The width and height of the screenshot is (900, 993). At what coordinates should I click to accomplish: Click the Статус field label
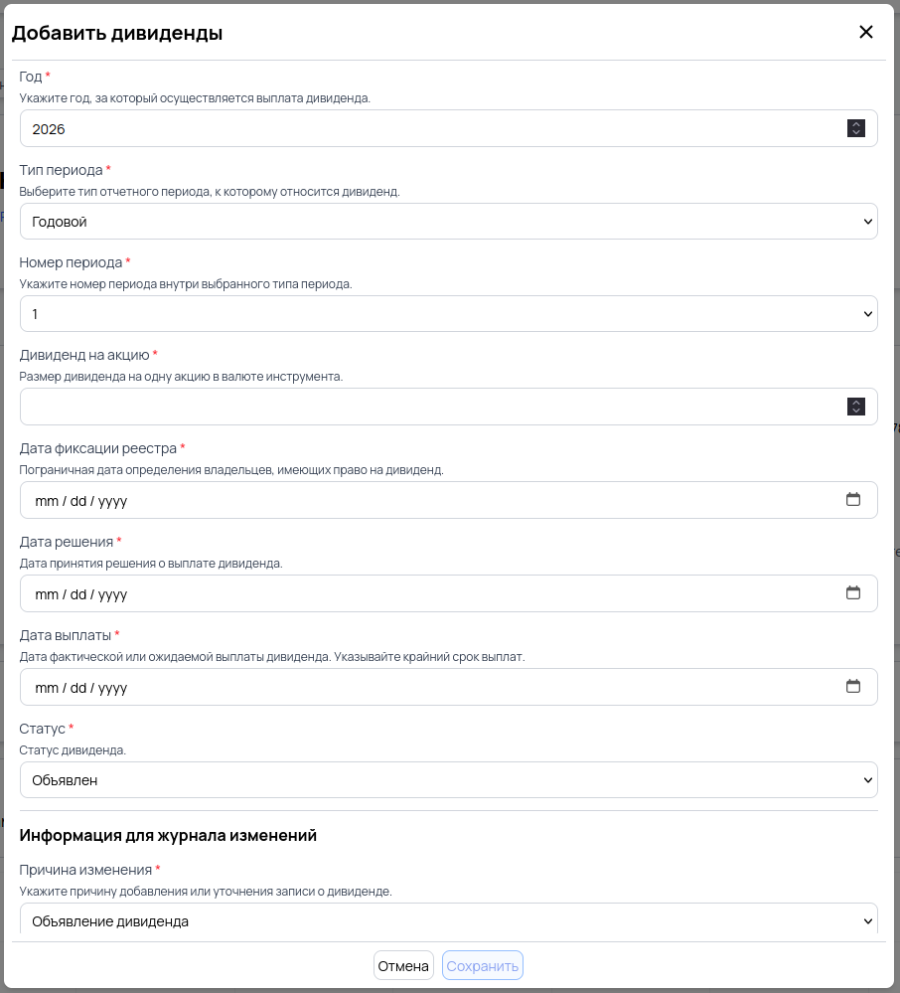click(x=42, y=729)
